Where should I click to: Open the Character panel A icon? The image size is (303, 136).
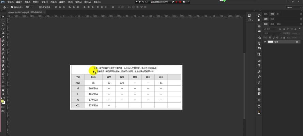(x=259, y=61)
